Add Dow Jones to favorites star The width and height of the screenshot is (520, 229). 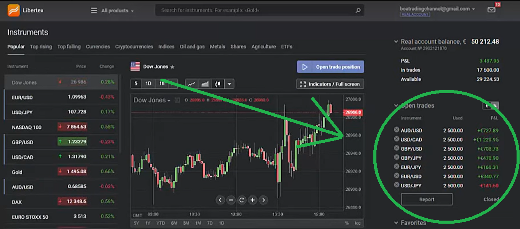(172, 67)
